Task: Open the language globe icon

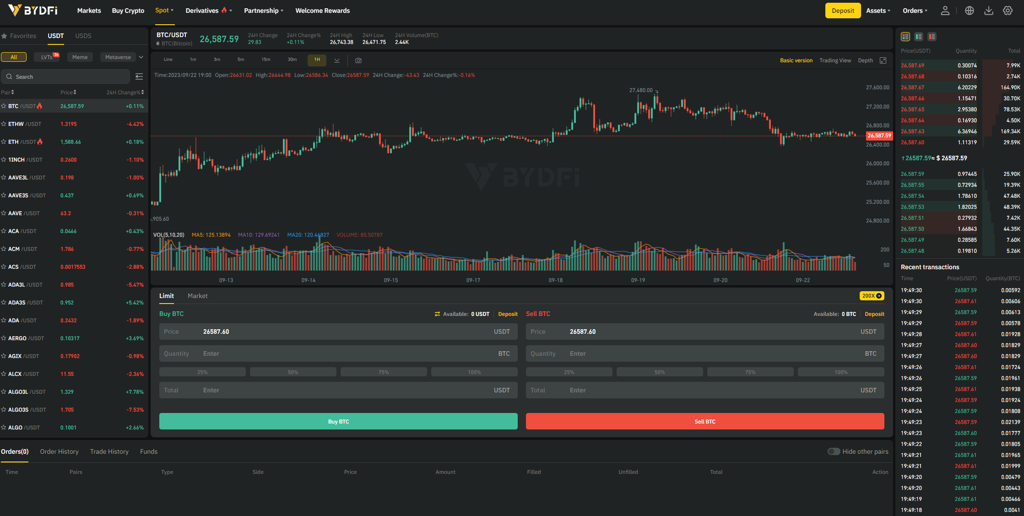Action: [x=970, y=11]
